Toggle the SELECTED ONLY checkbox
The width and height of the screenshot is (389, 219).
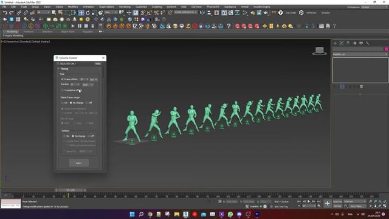click(x=58, y=64)
